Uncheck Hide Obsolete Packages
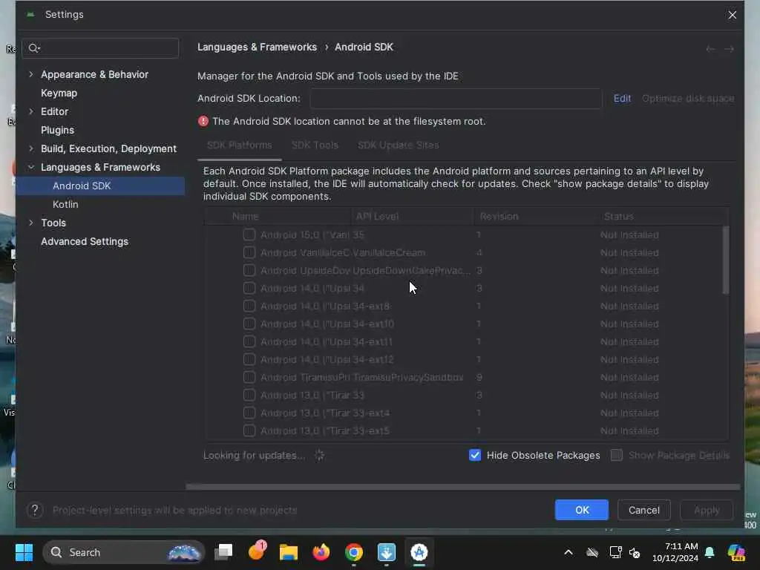760x570 pixels. point(475,455)
